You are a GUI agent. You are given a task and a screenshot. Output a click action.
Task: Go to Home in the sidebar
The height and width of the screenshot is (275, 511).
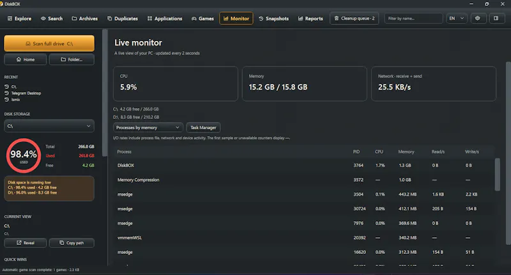[x=26, y=59]
